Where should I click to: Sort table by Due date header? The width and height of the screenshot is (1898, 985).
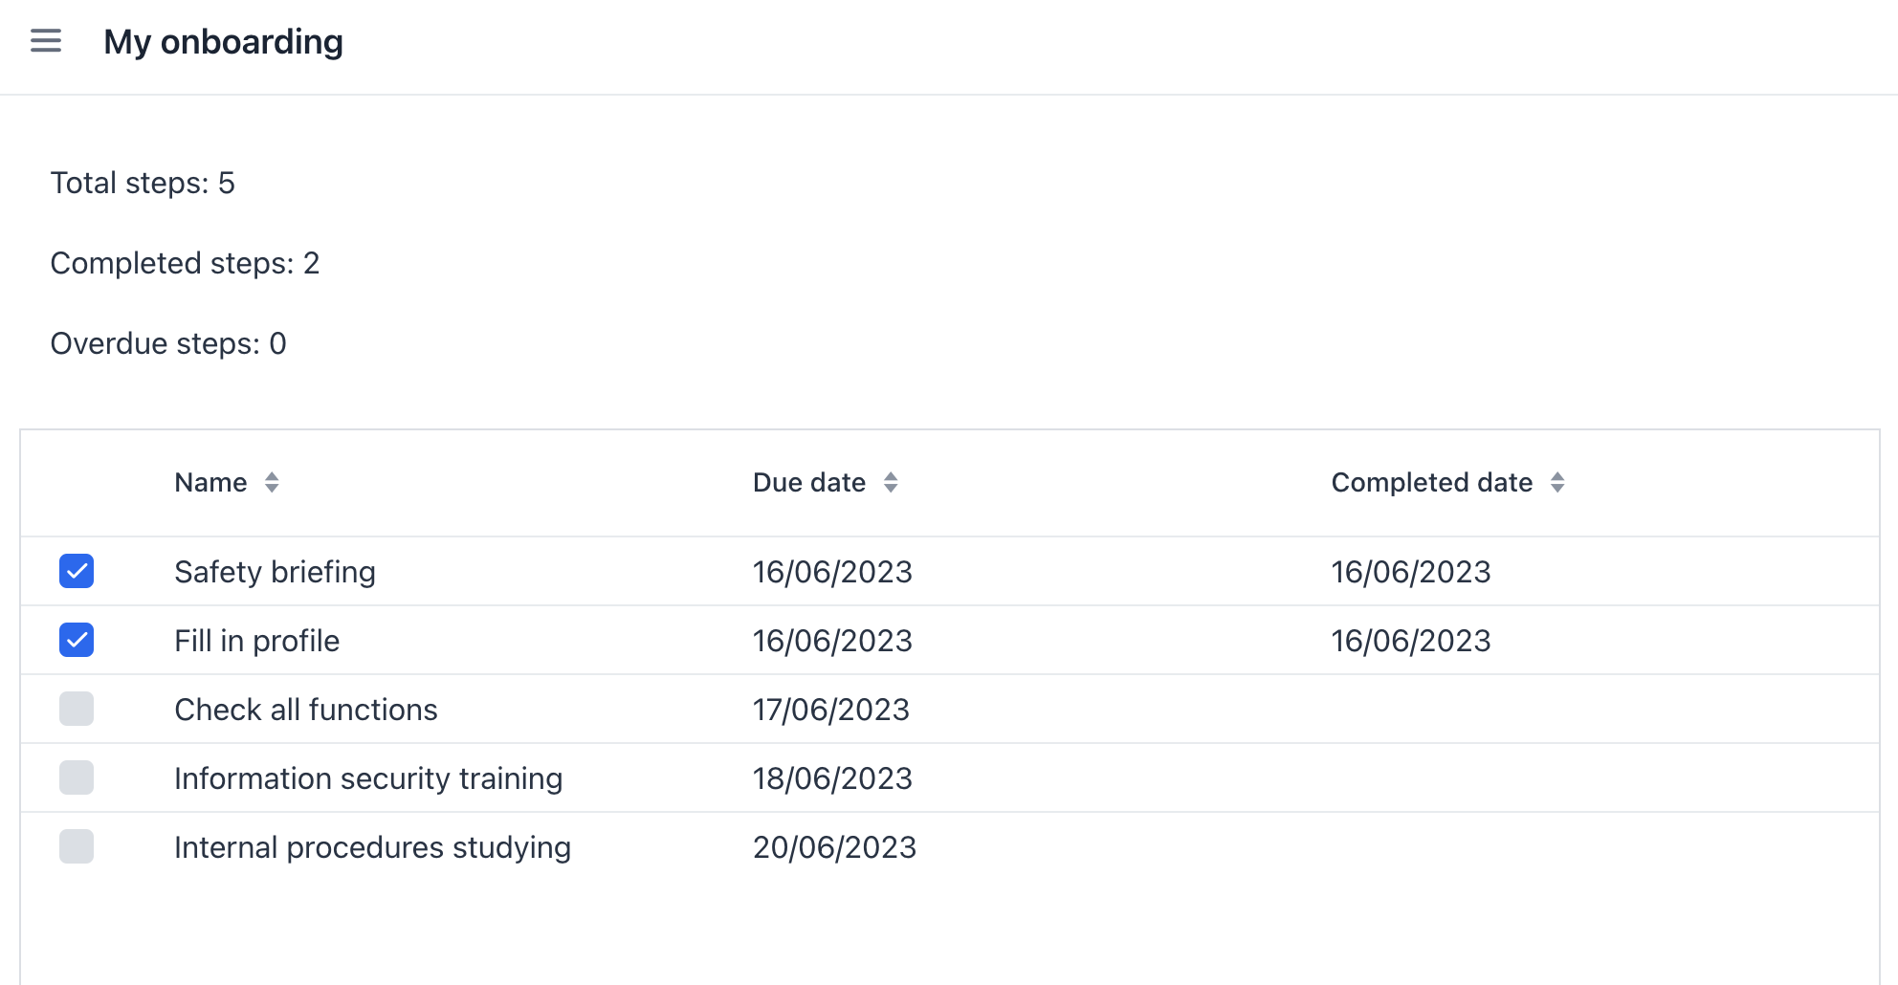coord(808,482)
